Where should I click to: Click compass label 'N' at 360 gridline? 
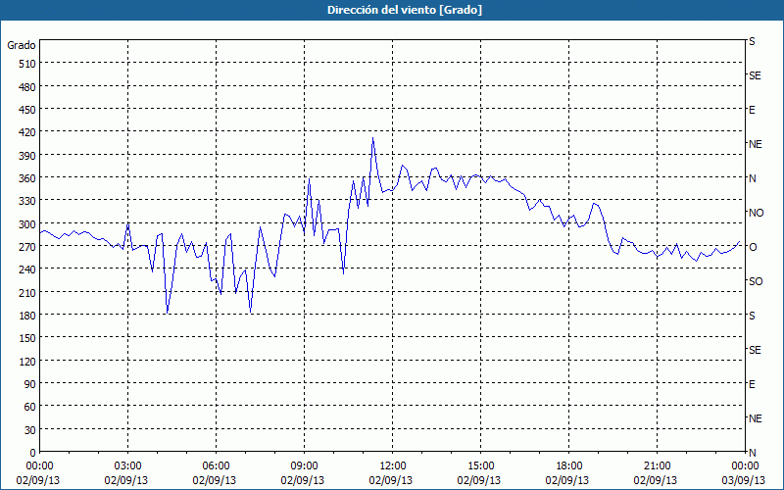pos(753,178)
